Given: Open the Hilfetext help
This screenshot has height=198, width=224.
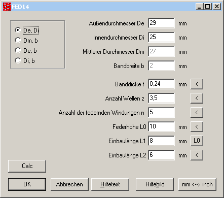Looking at the screenshot, I should tap(110, 184).
